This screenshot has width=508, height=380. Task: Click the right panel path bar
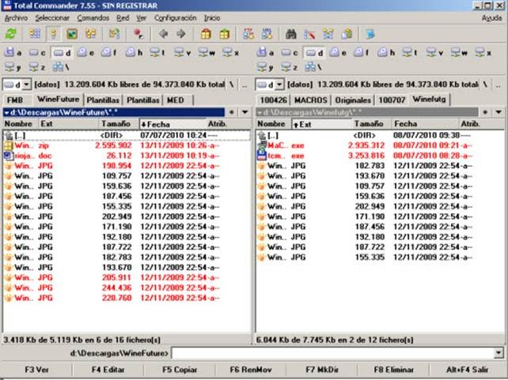(366, 112)
